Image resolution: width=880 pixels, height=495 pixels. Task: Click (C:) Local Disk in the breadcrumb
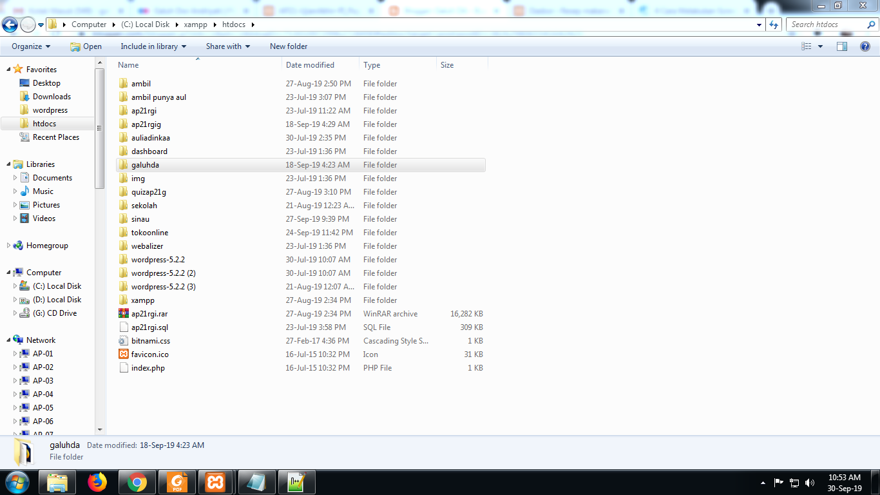pos(145,24)
